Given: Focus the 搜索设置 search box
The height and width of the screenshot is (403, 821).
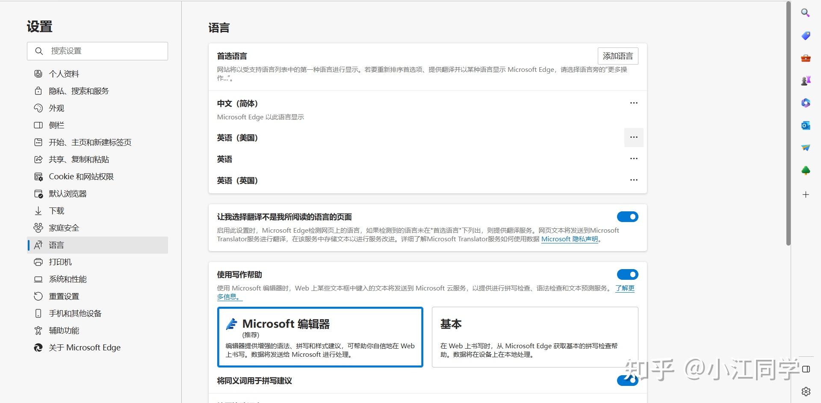Looking at the screenshot, I should tap(97, 51).
